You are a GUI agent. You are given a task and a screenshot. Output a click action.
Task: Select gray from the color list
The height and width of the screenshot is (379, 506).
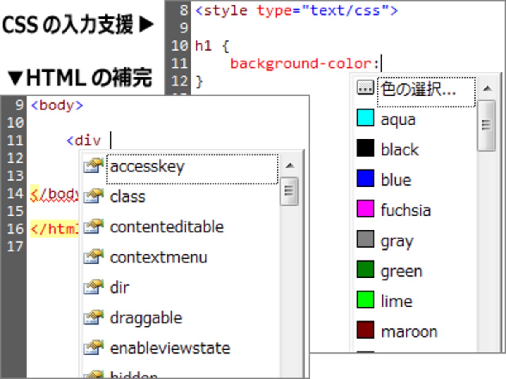pos(397,241)
